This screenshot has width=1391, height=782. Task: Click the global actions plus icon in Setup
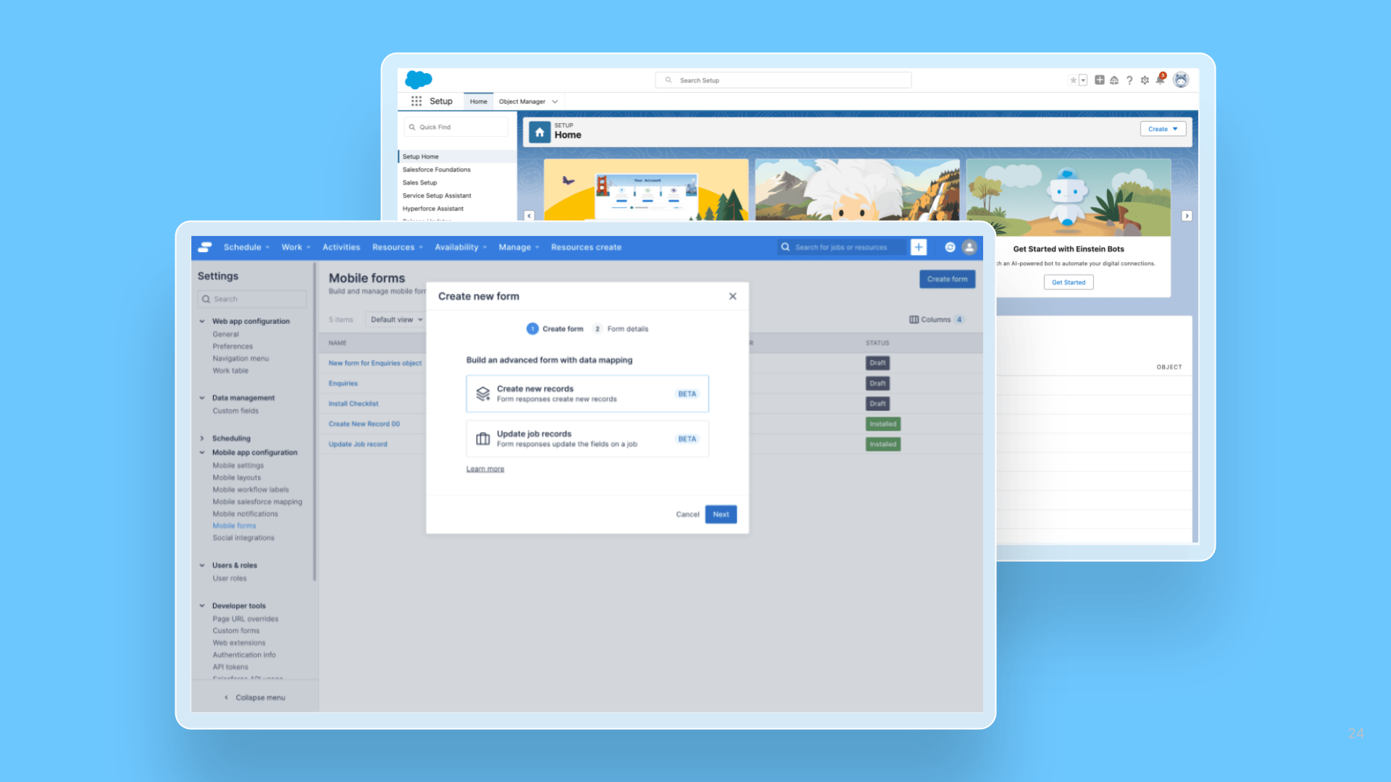tap(1100, 80)
